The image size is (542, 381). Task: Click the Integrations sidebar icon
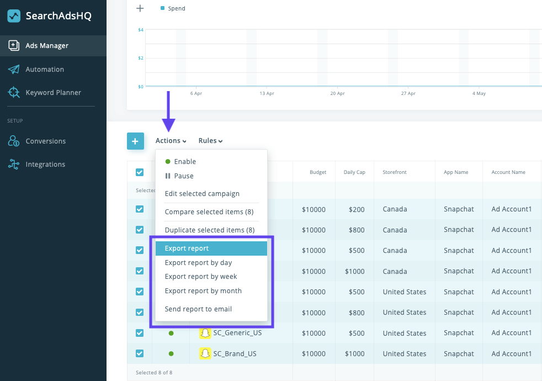(x=13, y=164)
